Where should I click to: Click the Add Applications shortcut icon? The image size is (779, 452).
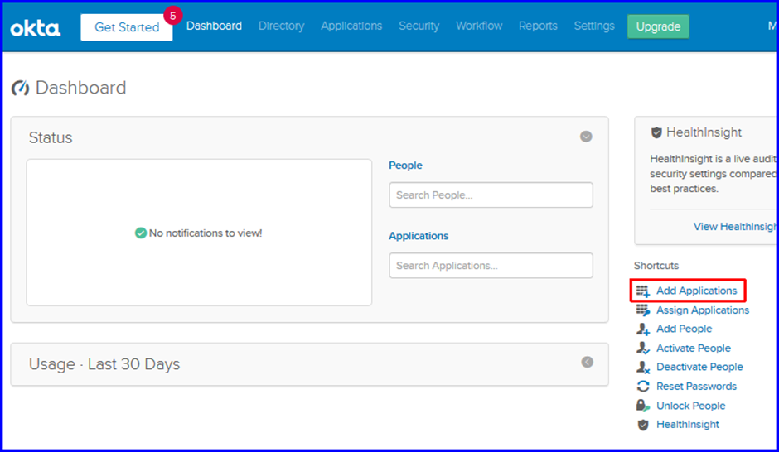[x=643, y=291]
